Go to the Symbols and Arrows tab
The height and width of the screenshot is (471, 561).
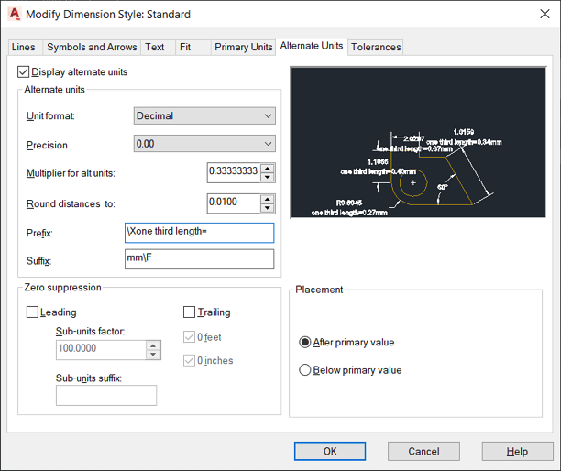click(92, 47)
